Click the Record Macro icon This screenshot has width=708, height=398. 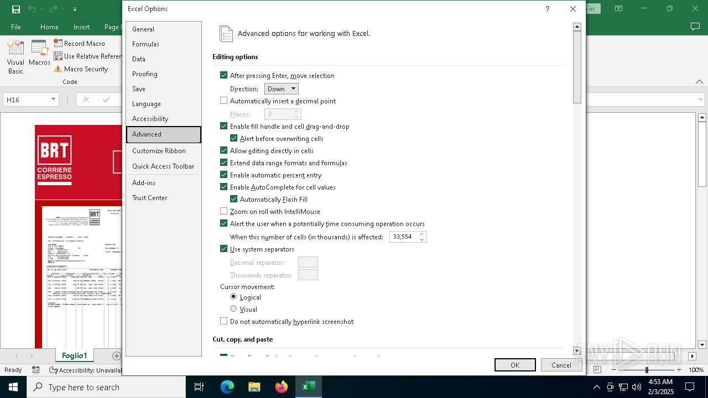(58, 43)
